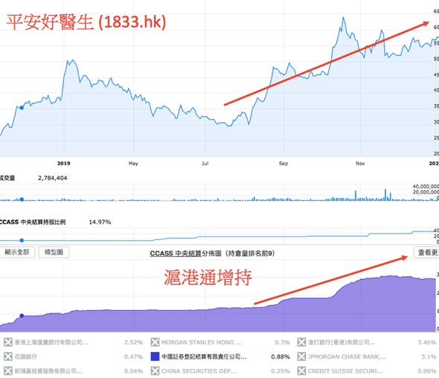Click the 2,784,404 volume value
Image resolution: width=439 pixels, height=378 pixels.
point(53,178)
